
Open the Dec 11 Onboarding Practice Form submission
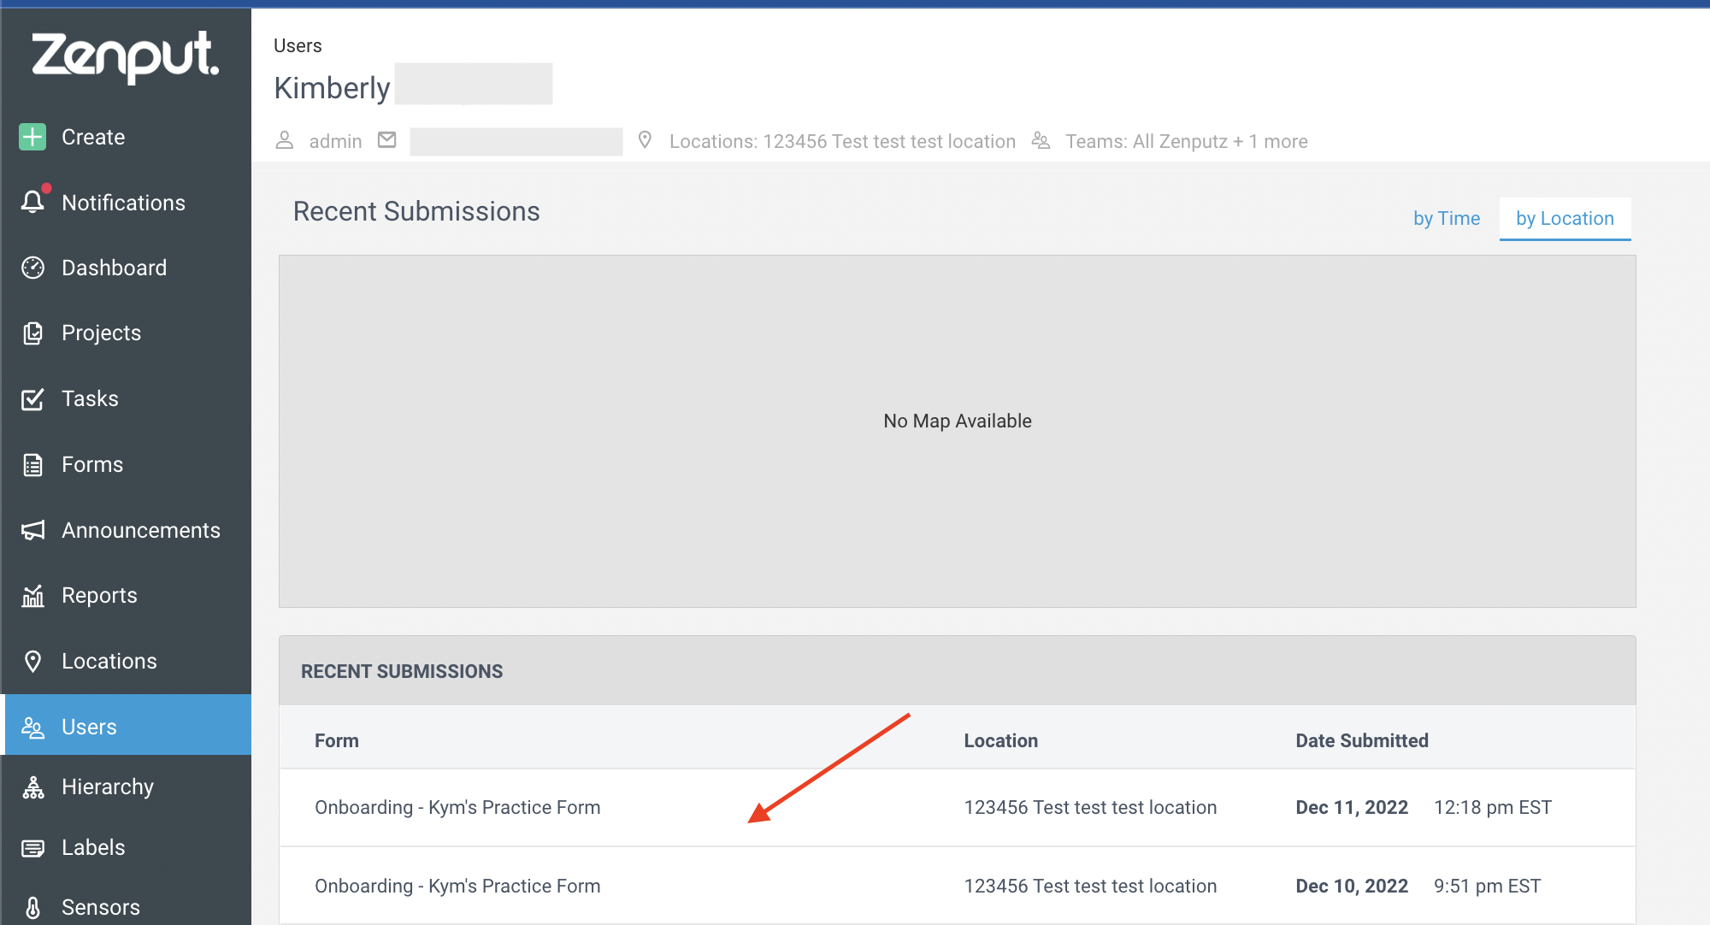[x=958, y=807]
